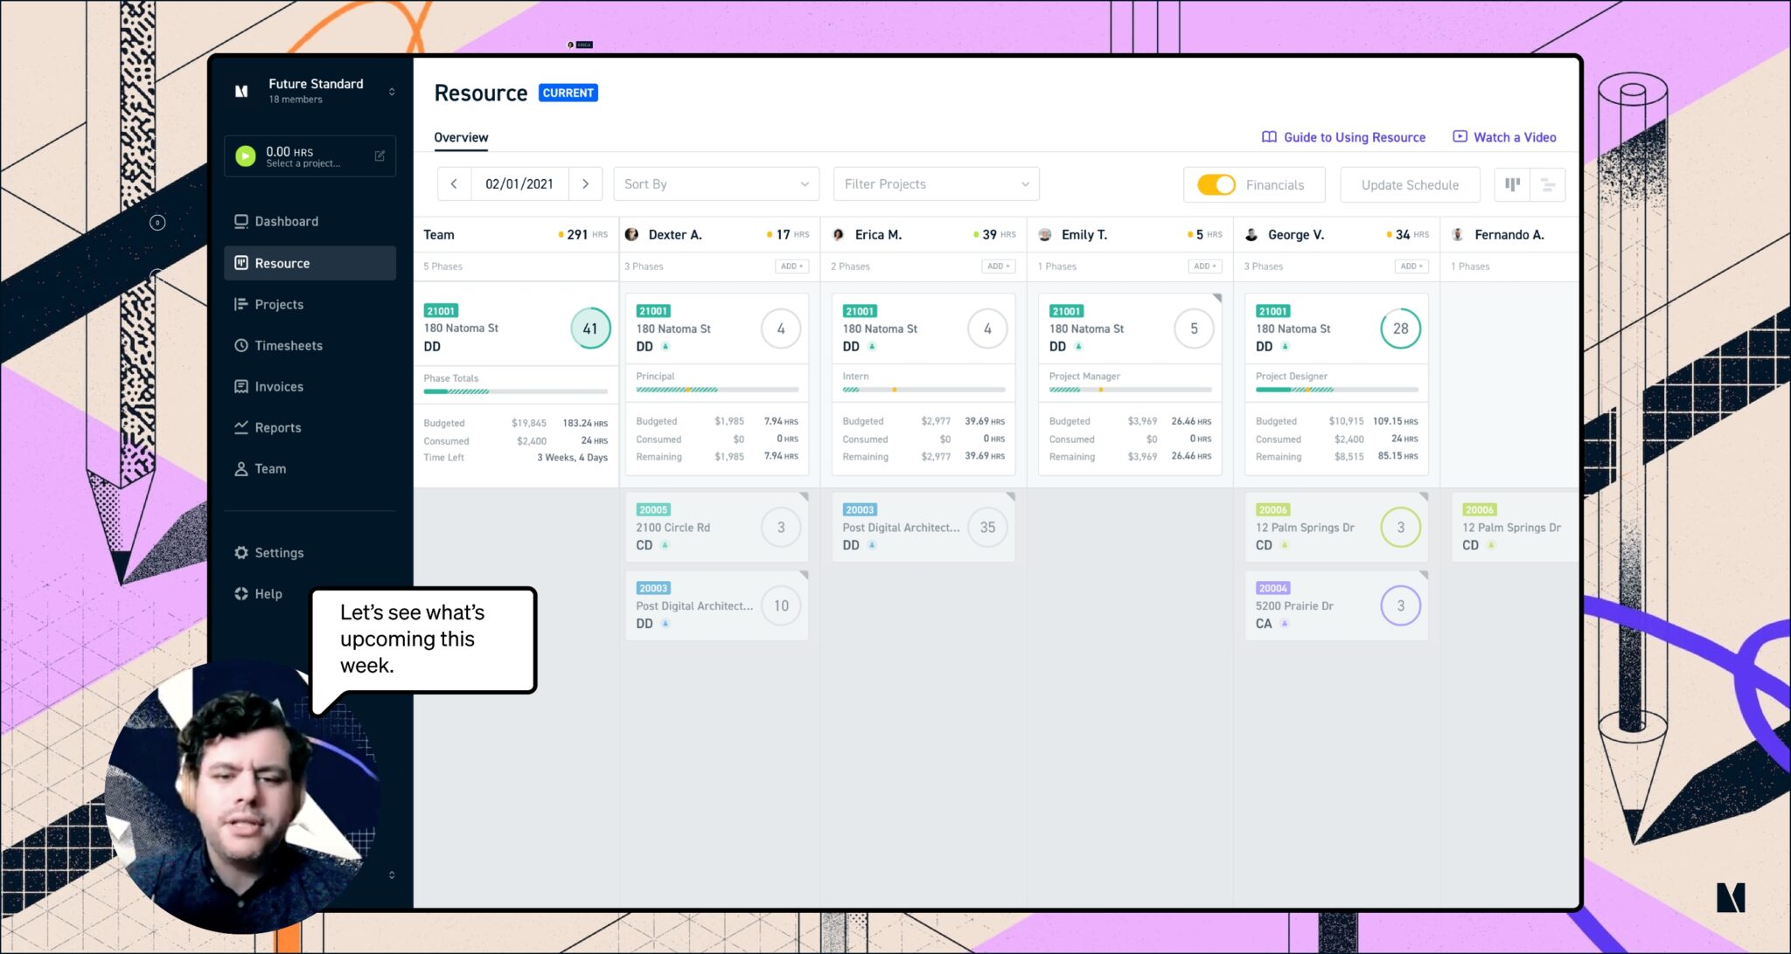This screenshot has height=954, width=1791.
Task: Toggle the Financials switch off
Action: point(1216,185)
